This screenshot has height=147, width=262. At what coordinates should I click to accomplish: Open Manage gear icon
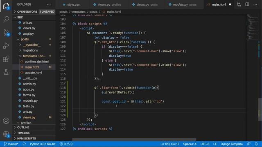pos(7,134)
